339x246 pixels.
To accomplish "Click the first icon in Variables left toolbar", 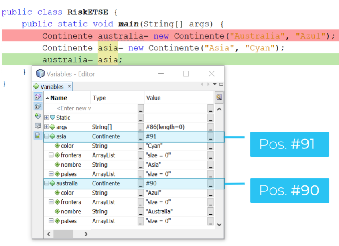I will click(x=38, y=97).
